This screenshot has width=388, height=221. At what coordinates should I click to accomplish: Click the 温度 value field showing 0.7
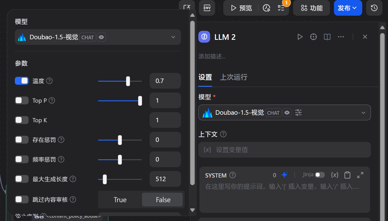(165, 81)
